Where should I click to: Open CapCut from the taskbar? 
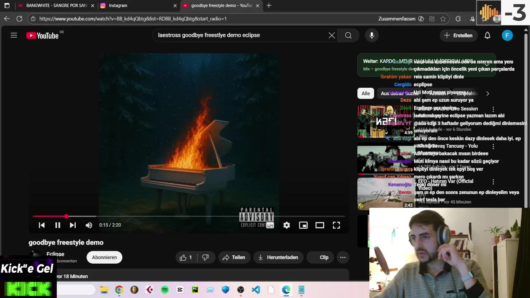180,290
